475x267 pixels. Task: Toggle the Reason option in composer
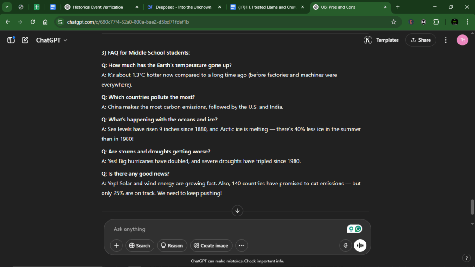pos(172,246)
